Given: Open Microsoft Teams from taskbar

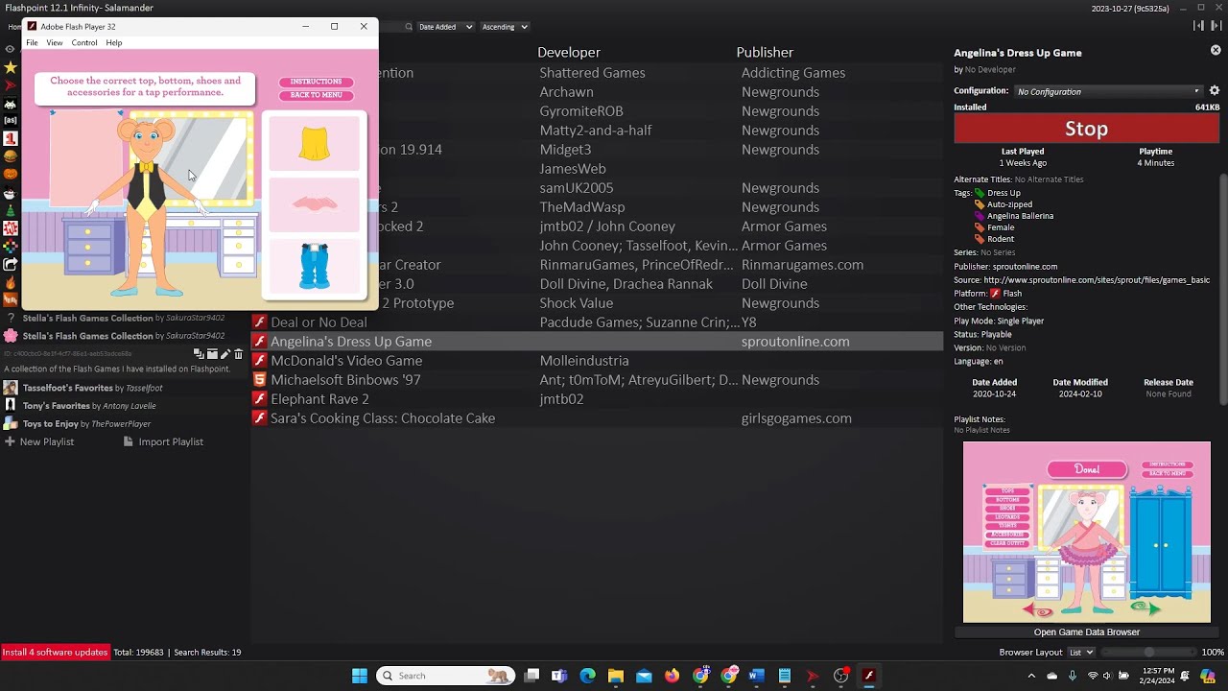Looking at the screenshot, I should point(559,676).
